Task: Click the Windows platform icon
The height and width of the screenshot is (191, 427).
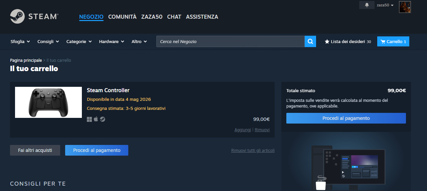Action: tap(89, 119)
